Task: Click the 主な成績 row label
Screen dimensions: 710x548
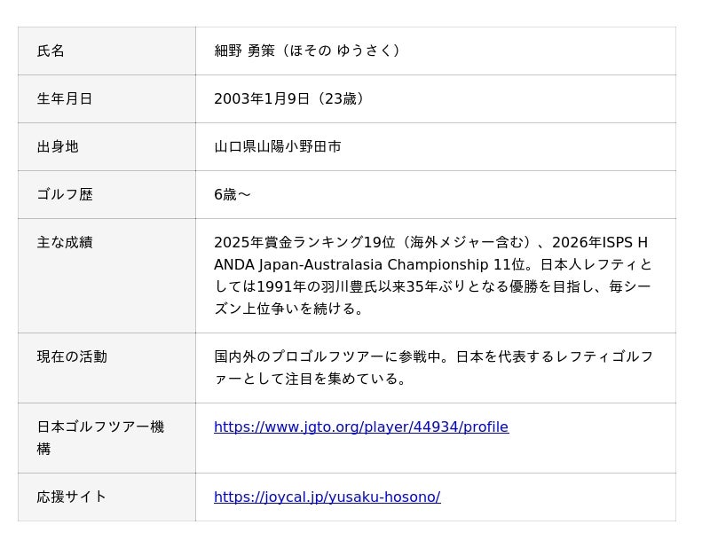Action: pos(65,243)
